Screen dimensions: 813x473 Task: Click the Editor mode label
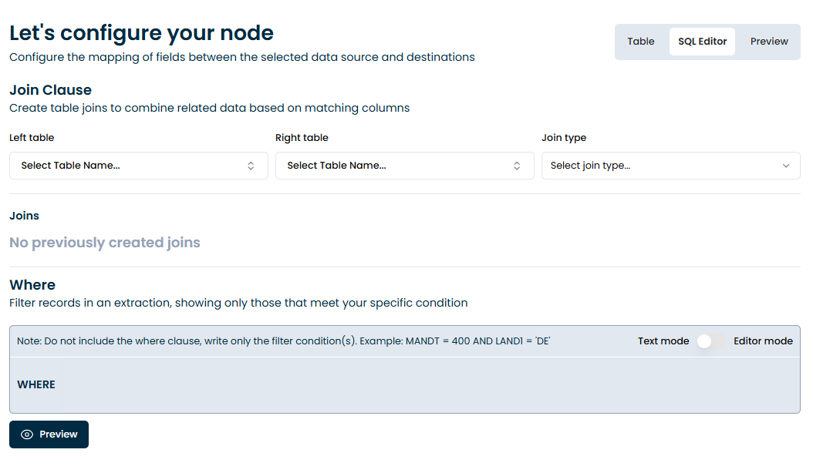click(x=763, y=341)
